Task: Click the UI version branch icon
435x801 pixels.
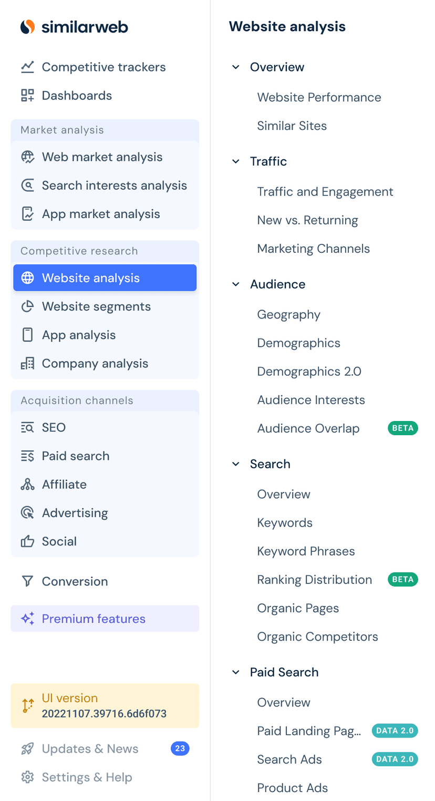Action: 27,705
